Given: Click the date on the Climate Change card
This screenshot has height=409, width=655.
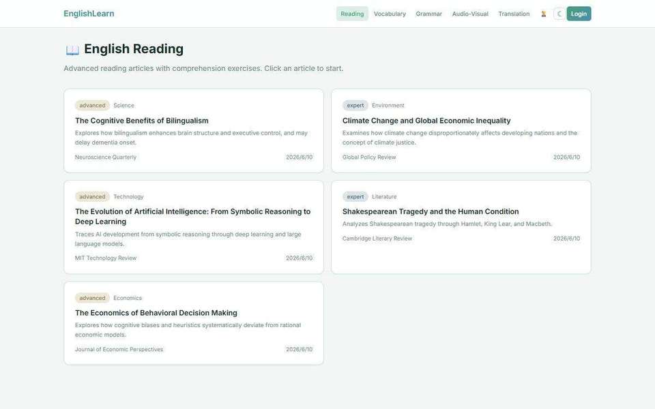Looking at the screenshot, I should click(566, 157).
